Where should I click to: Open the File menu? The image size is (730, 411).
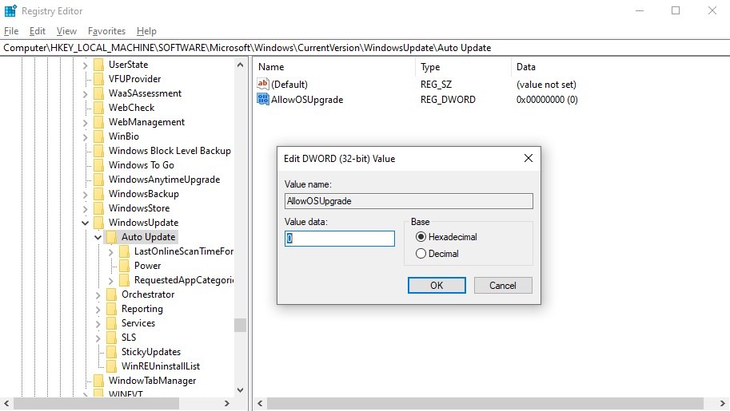[x=11, y=31]
